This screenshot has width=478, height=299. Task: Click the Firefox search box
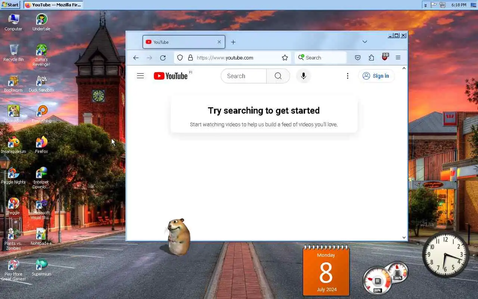tap(321, 58)
